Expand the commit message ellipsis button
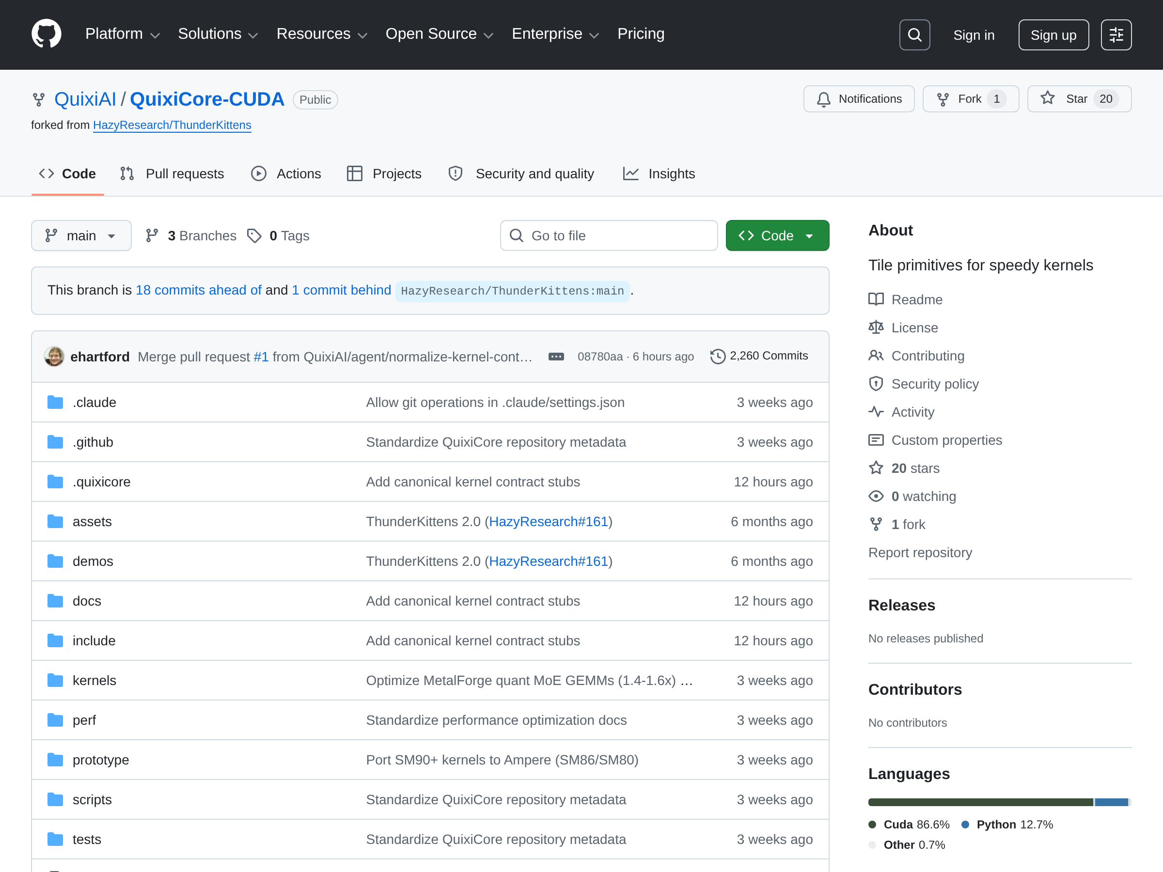Image resolution: width=1163 pixels, height=872 pixels. (556, 357)
